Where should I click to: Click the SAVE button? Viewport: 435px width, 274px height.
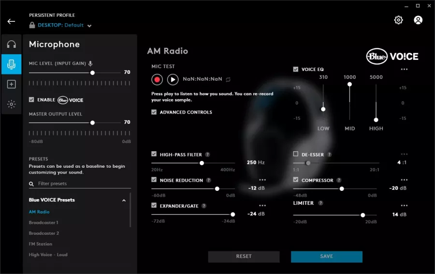point(327,257)
